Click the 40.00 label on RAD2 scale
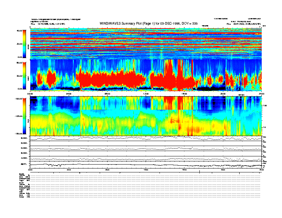Viewport: 282px width, 218px height. tap(20, 31)
